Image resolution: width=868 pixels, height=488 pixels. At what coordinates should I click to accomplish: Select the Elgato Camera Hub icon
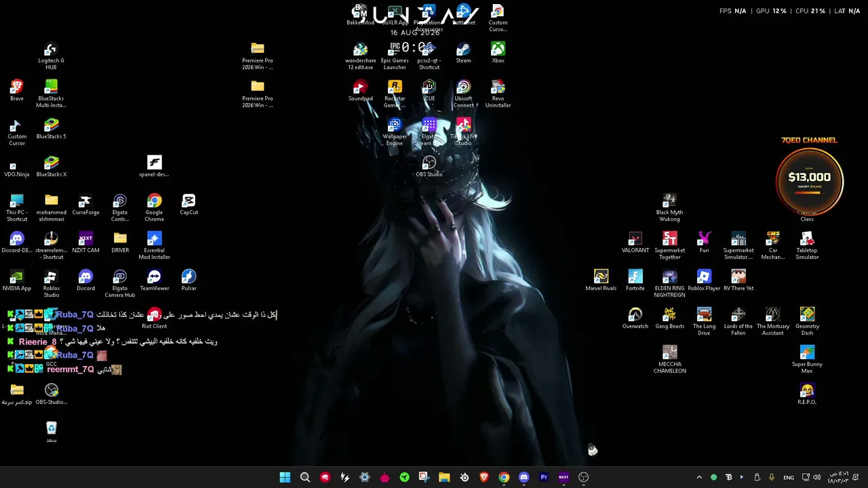tap(120, 284)
